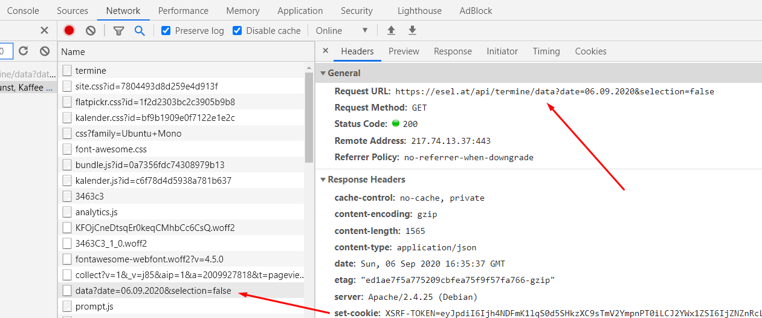Close the search sidebar X
Viewport: 762px width, 318px height.
click(44, 30)
